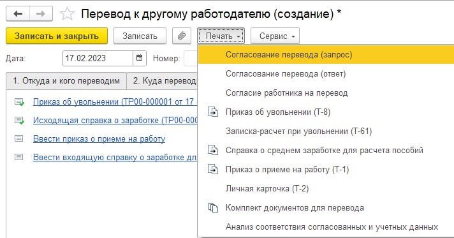Go back with the left arrow button
Viewport: 454px width, 238px height.
18,13
